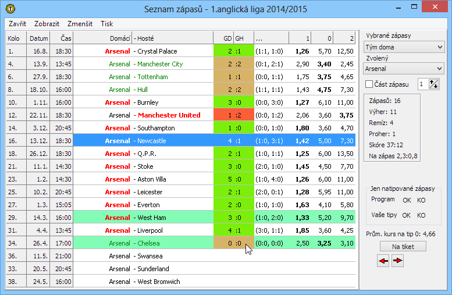This screenshot has width=452, height=295.
Task: Select the Arsenal - Tottenham match
Action: coord(181,77)
